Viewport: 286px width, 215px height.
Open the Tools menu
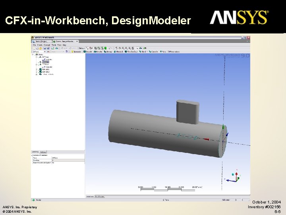click(54, 45)
